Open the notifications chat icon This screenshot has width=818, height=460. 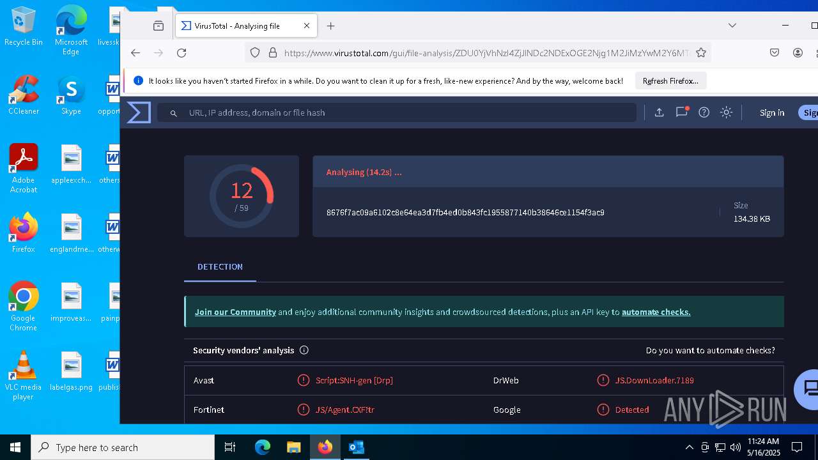[x=682, y=112]
